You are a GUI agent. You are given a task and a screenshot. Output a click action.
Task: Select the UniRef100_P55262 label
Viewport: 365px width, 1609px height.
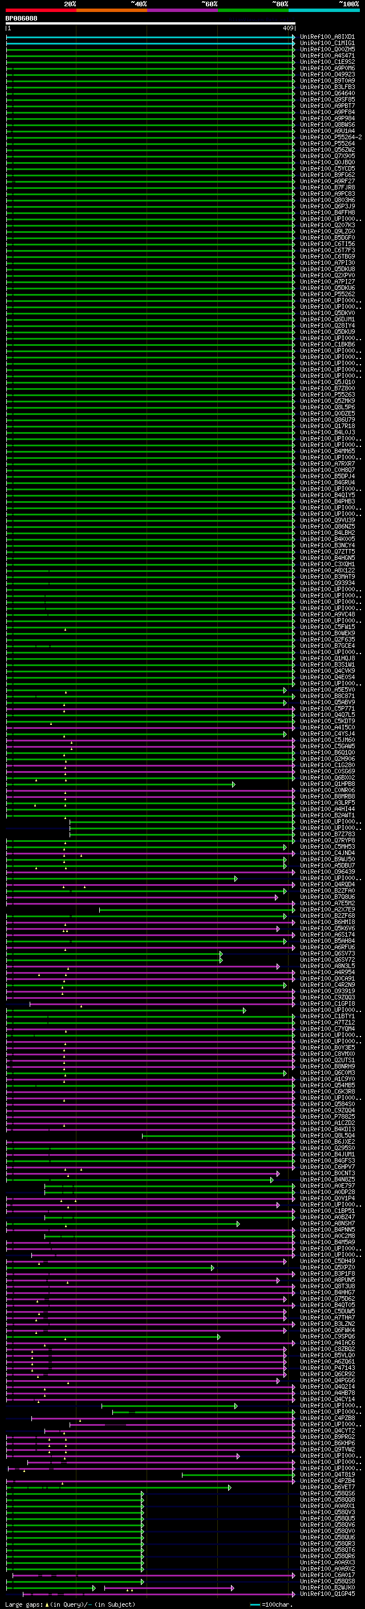point(327,295)
